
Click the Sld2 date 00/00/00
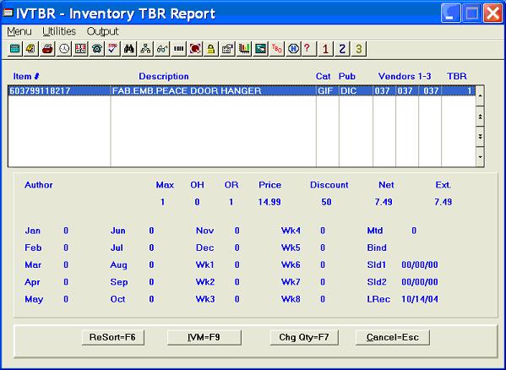(420, 282)
